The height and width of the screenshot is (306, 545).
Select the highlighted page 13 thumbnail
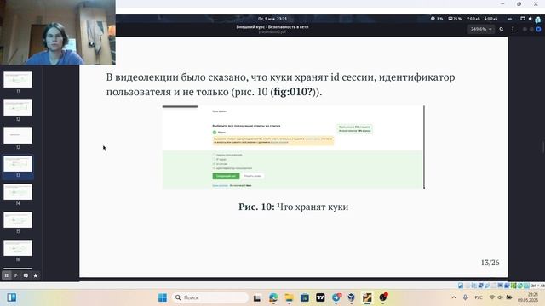click(18, 164)
